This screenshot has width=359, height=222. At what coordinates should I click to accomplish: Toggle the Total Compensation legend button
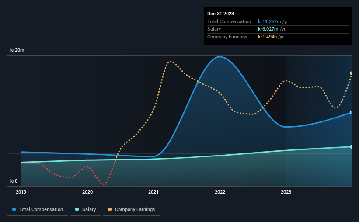38,210
